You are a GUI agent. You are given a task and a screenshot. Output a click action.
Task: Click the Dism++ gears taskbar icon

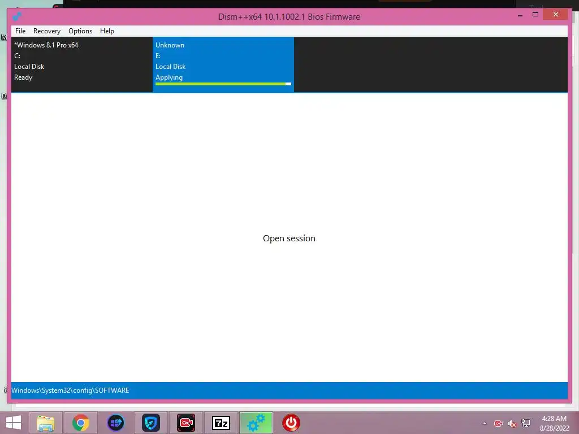click(x=256, y=423)
